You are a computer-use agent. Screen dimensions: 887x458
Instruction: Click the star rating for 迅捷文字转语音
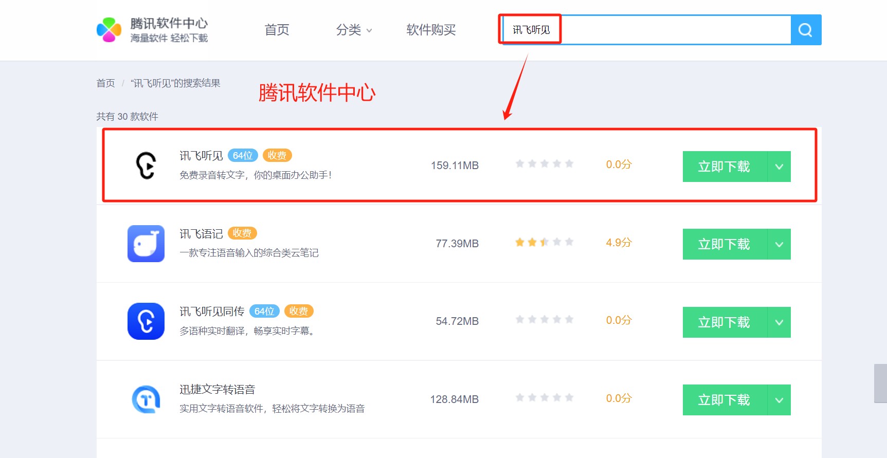pos(545,398)
